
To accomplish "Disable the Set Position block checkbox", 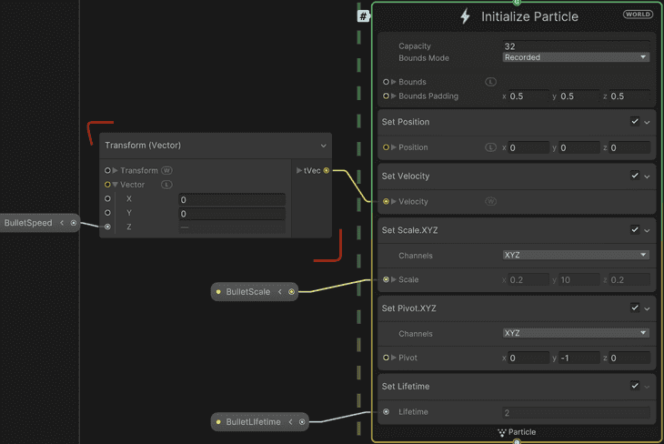I will 634,122.
